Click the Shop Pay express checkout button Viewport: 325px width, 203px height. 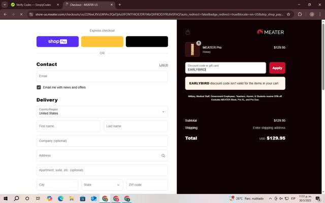click(57, 42)
